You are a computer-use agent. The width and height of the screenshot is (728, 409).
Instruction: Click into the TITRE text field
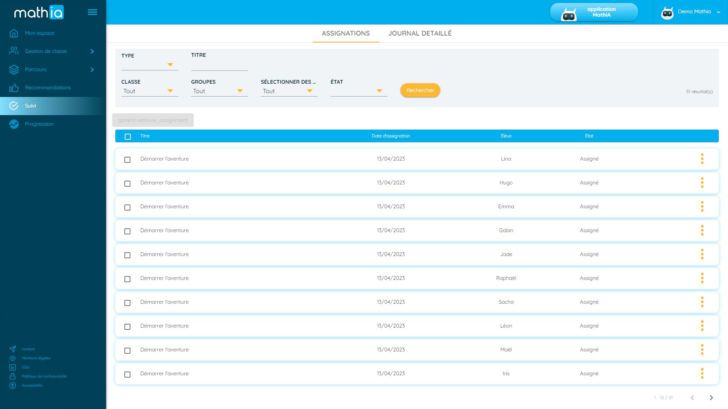(219, 65)
